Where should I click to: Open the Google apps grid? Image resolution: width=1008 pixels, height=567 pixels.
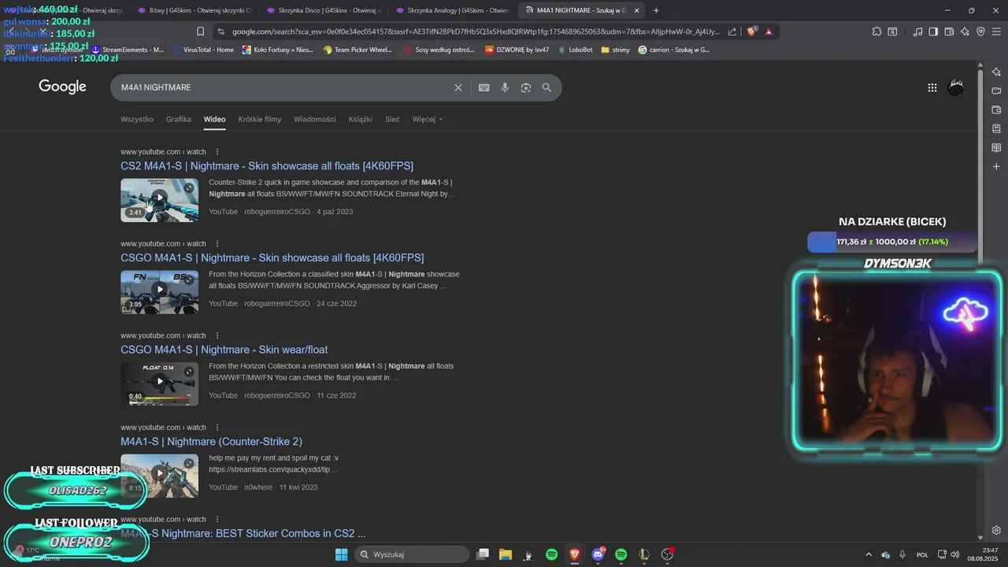point(932,87)
